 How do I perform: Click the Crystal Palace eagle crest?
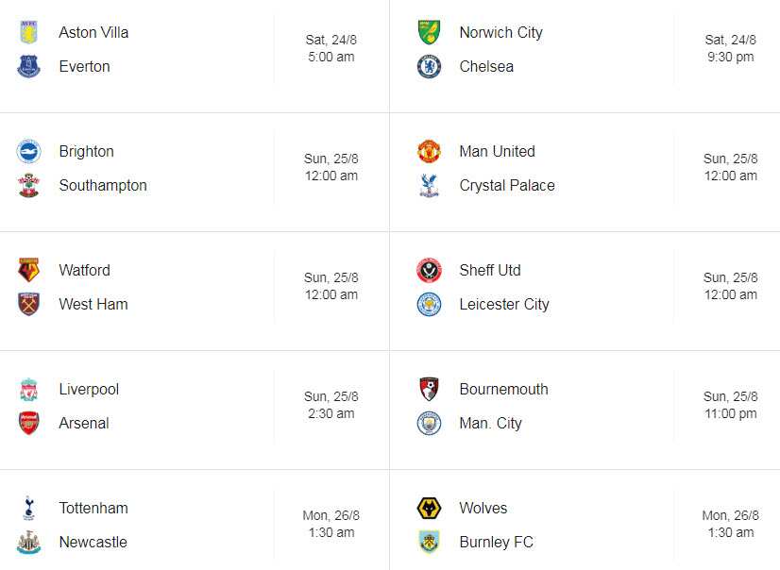click(x=428, y=185)
